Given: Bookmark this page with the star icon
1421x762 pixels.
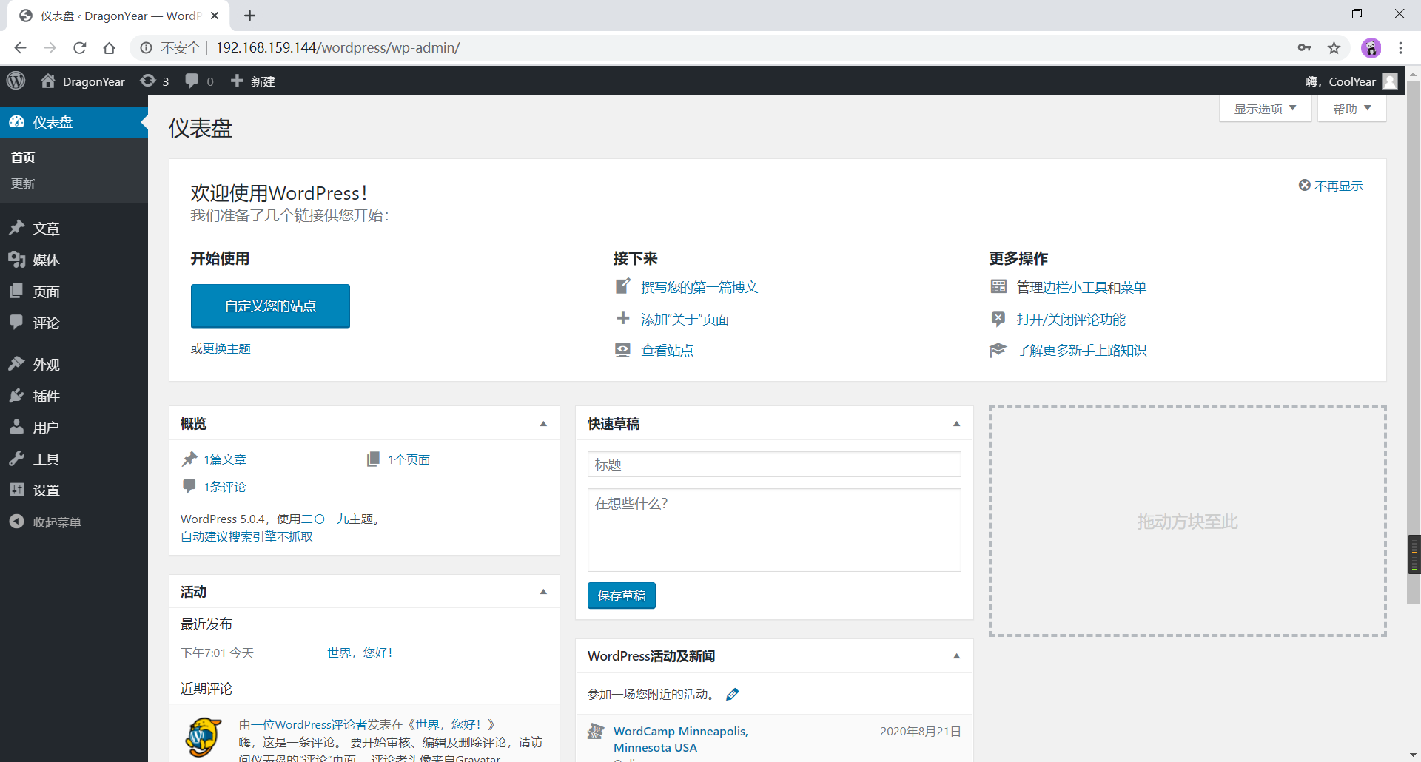Looking at the screenshot, I should click(1334, 48).
